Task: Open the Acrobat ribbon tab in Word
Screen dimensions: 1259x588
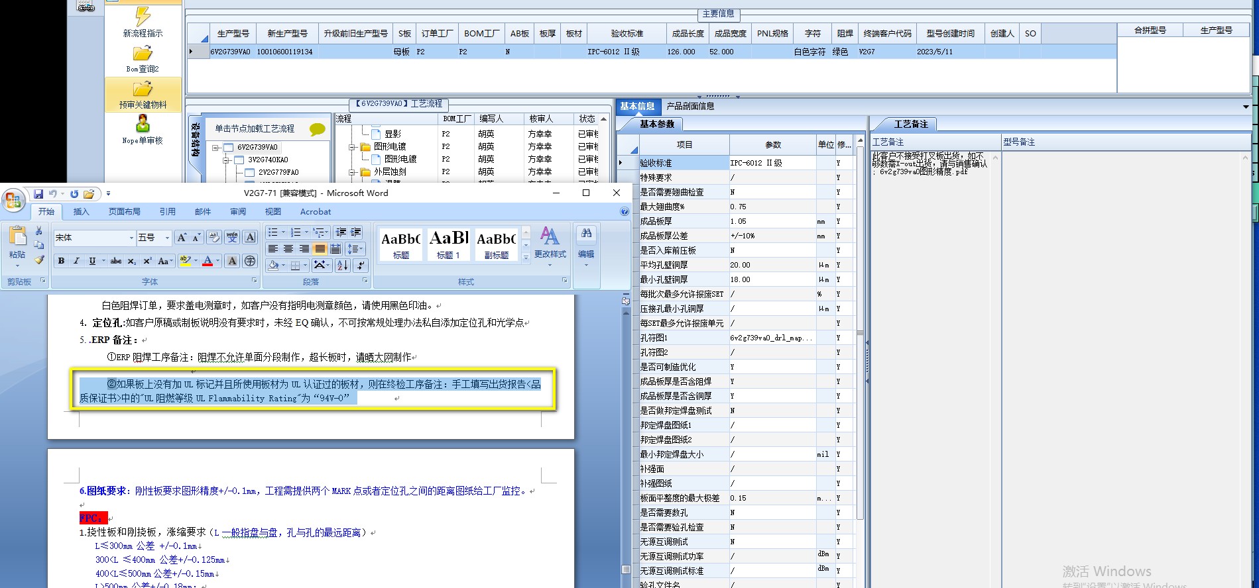Action: [x=316, y=212]
